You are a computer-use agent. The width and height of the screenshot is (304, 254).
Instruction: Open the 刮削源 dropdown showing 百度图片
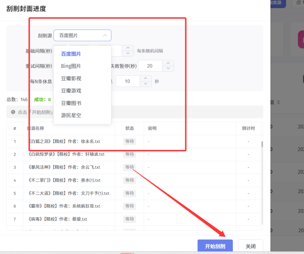(82, 35)
